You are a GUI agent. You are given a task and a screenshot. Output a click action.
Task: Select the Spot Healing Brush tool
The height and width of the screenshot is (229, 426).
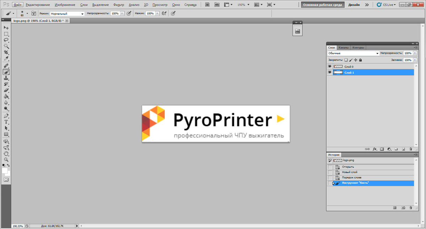6,66
